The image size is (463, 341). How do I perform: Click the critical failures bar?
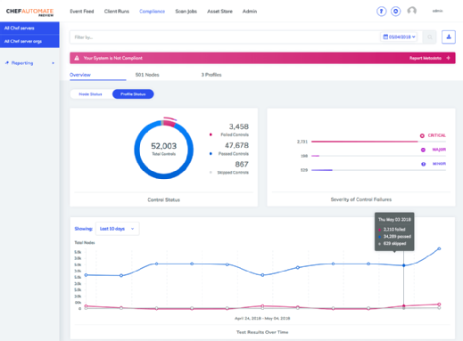pyautogui.click(x=364, y=142)
